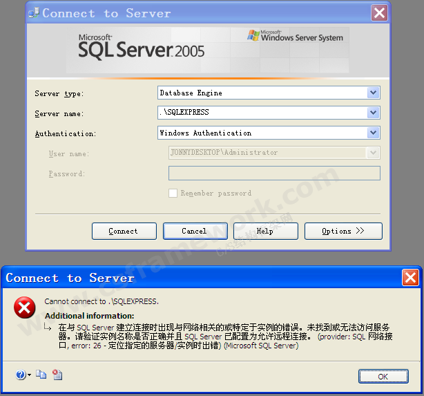Expand the Authentication dropdown
424x396 pixels.
(374, 133)
